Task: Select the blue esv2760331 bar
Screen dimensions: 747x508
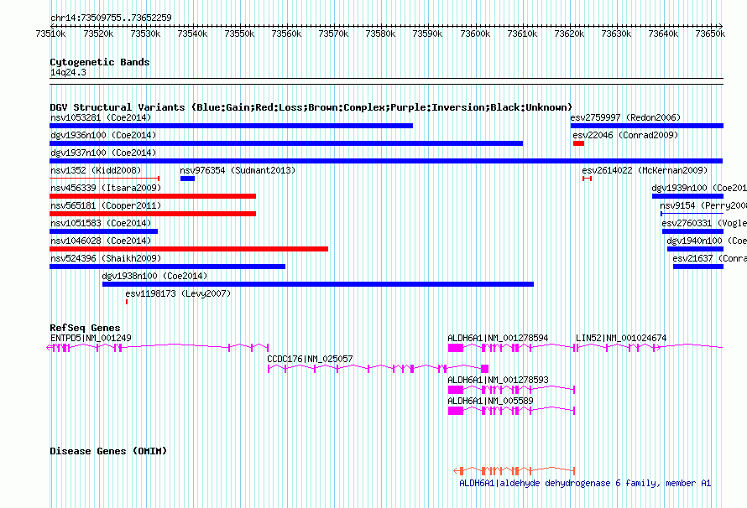Action: [x=692, y=231]
